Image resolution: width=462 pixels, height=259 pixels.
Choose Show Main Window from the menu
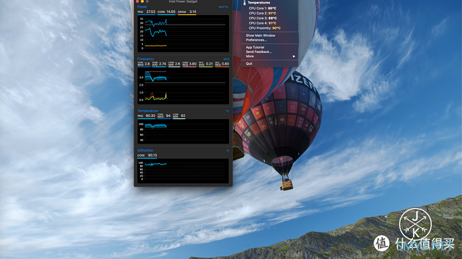[260, 35]
